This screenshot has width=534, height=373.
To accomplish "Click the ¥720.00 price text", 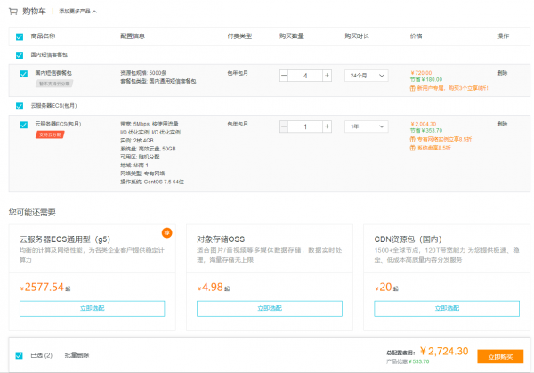I will coord(421,73).
